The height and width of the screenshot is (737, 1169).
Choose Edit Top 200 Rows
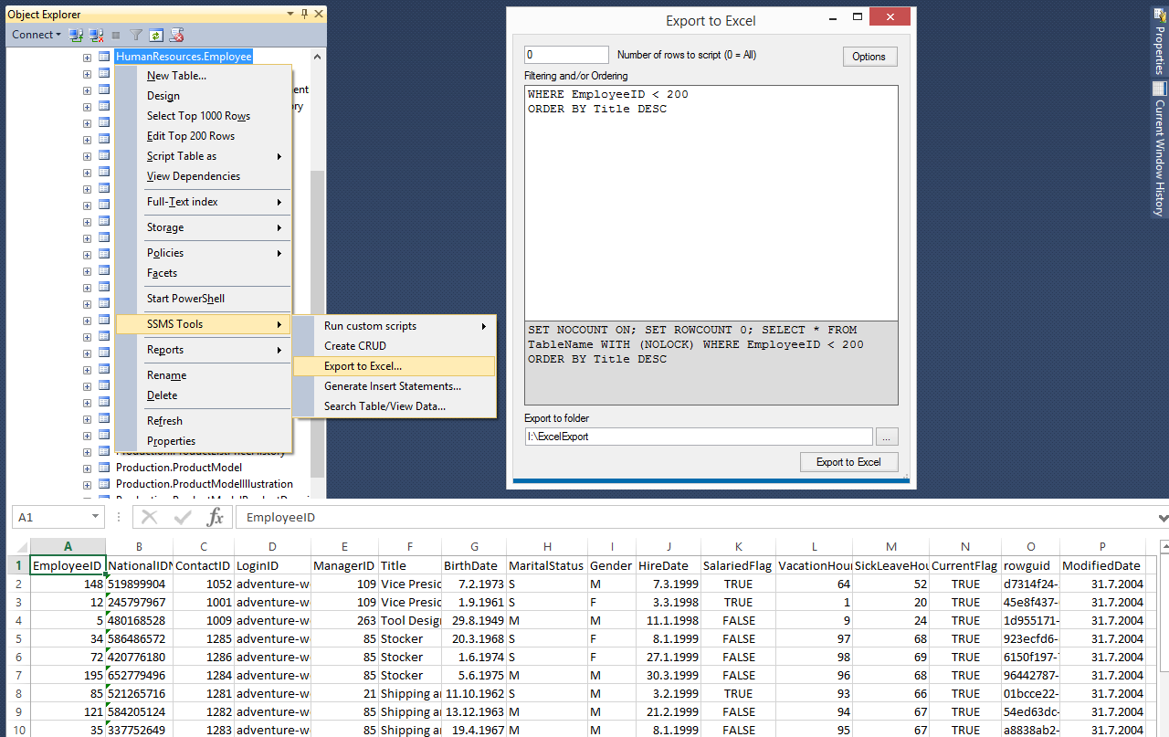point(204,136)
